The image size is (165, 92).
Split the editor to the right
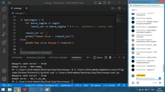click(x=119, y=8)
